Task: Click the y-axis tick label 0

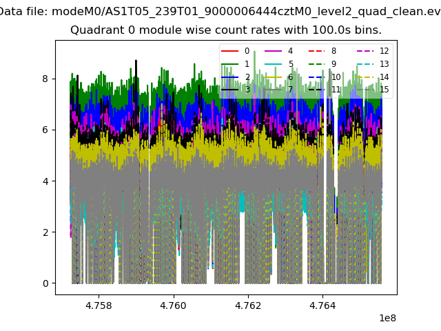Action: 45,283
